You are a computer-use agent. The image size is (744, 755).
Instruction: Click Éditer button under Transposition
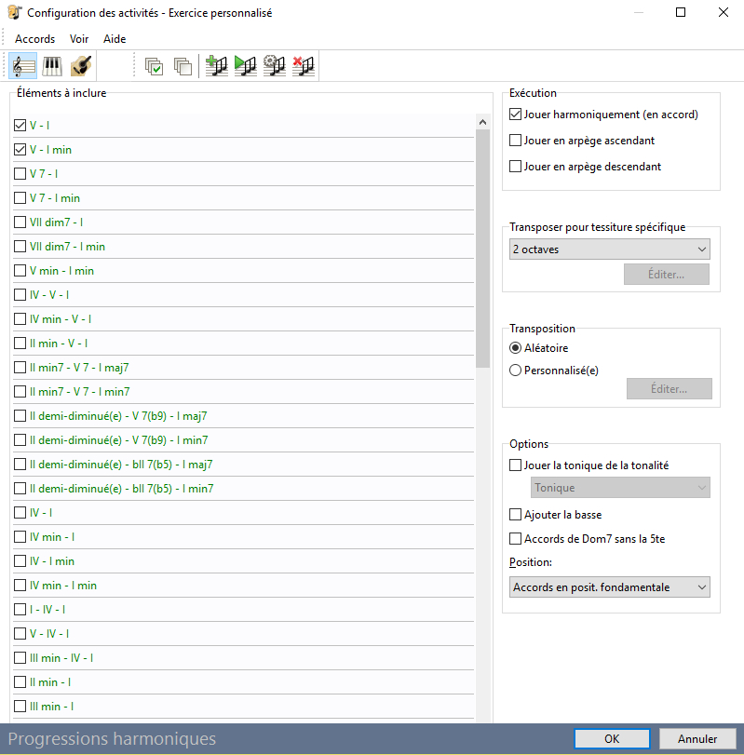coord(670,388)
